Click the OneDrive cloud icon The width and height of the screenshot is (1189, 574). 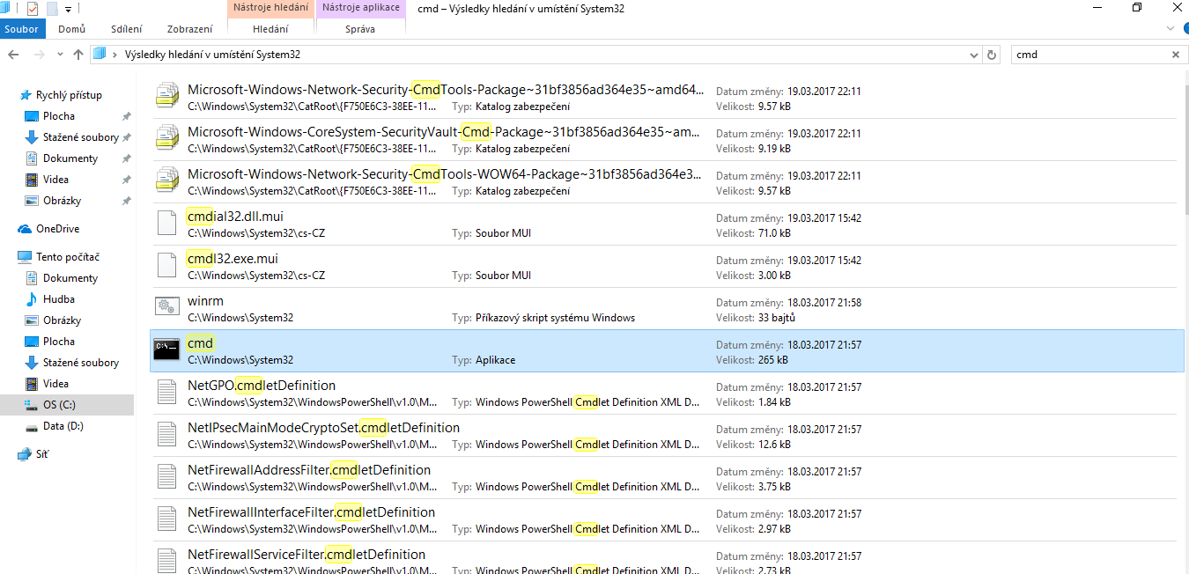pyautogui.click(x=26, y=229)
